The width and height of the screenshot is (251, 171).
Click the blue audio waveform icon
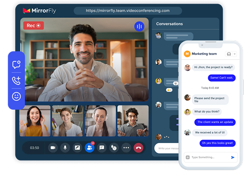(139, 26)
